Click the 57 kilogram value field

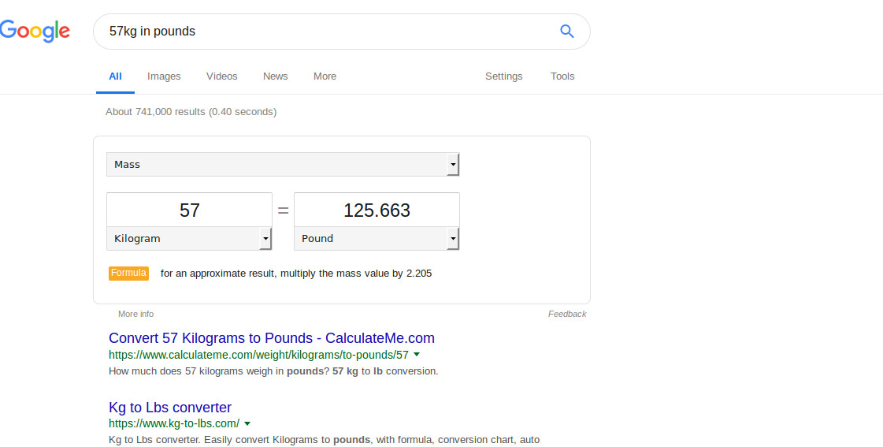189,210
